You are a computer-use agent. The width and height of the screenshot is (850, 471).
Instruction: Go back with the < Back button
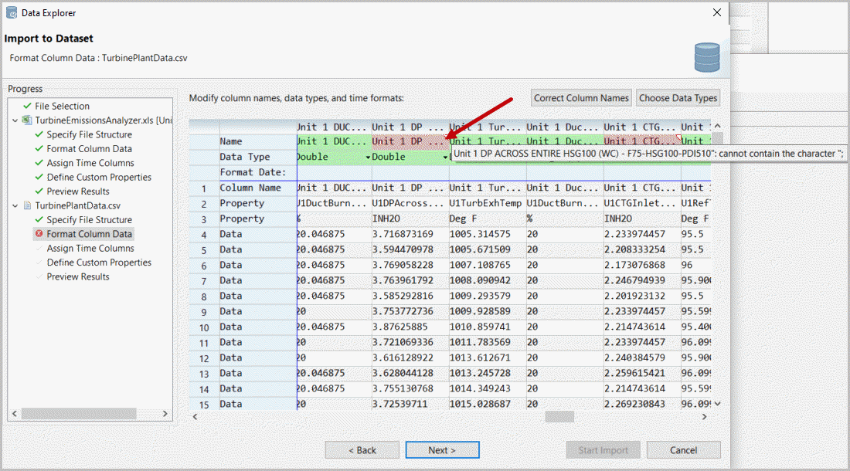tap(362, 450)
